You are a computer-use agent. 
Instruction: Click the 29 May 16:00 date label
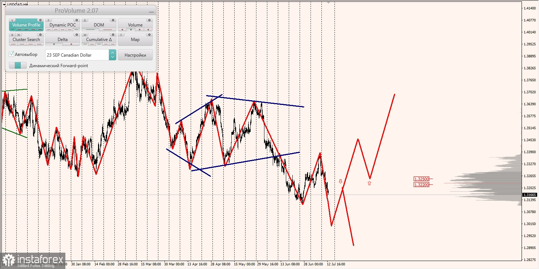[x=268, y=264]
